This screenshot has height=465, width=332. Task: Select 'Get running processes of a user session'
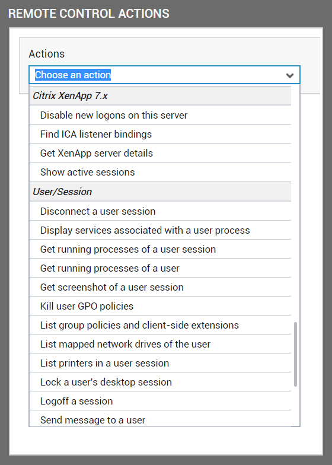pyautogui.click(x=160, y=249)
